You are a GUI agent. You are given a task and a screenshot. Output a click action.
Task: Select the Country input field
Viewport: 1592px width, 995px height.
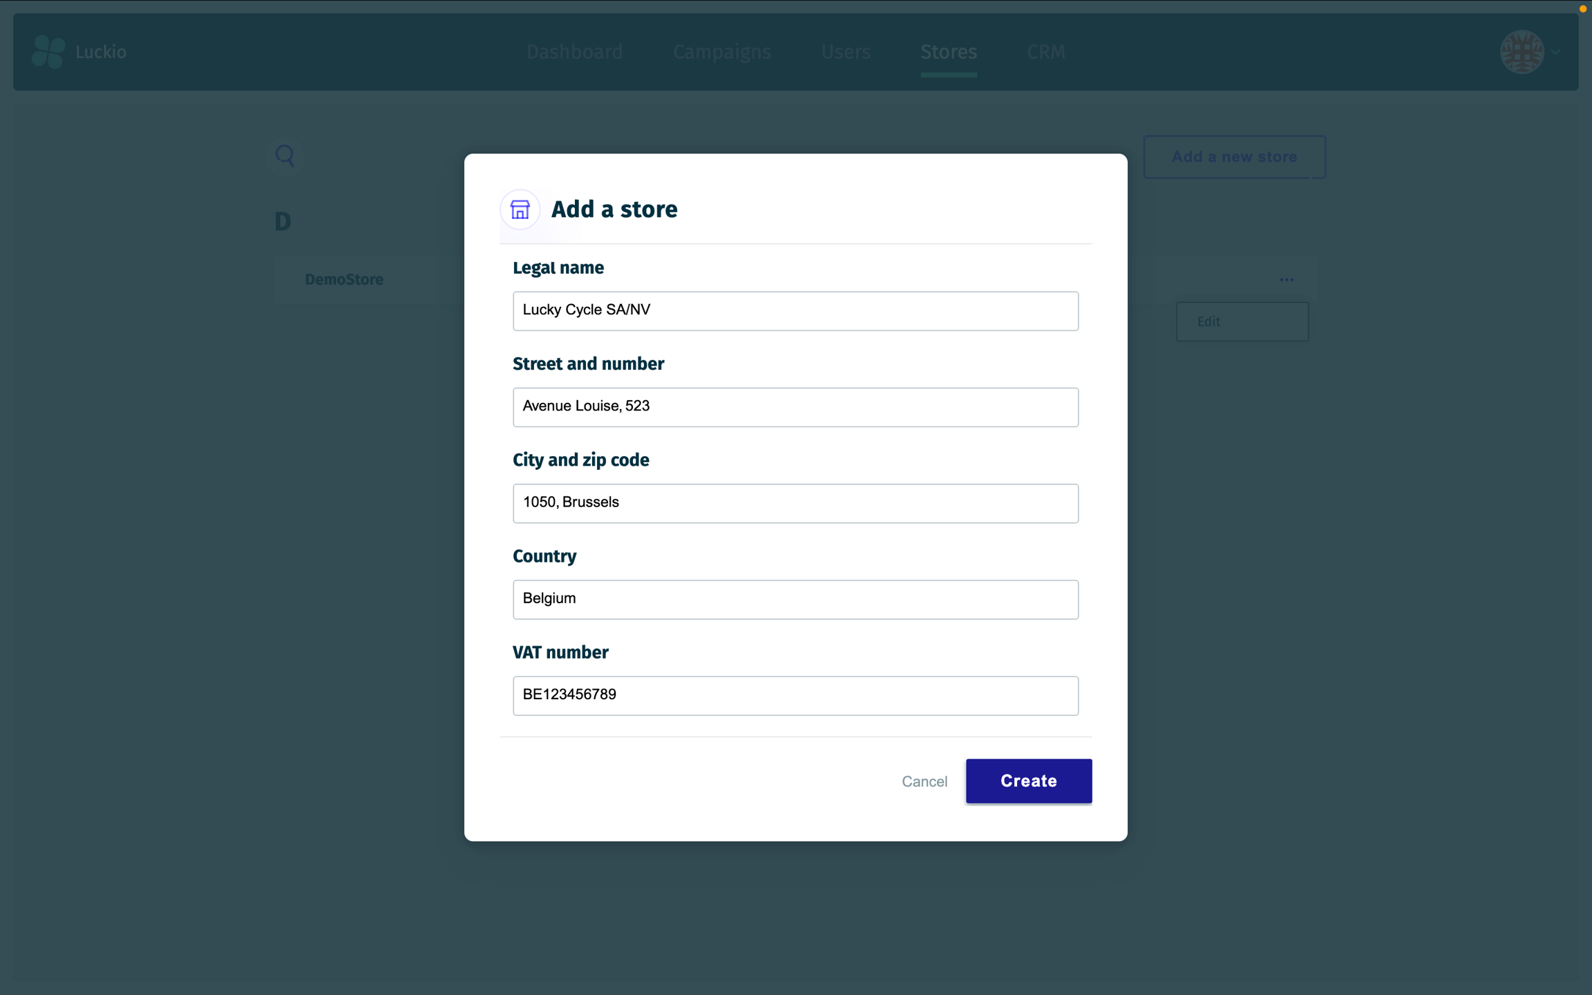tap(795, 599)
